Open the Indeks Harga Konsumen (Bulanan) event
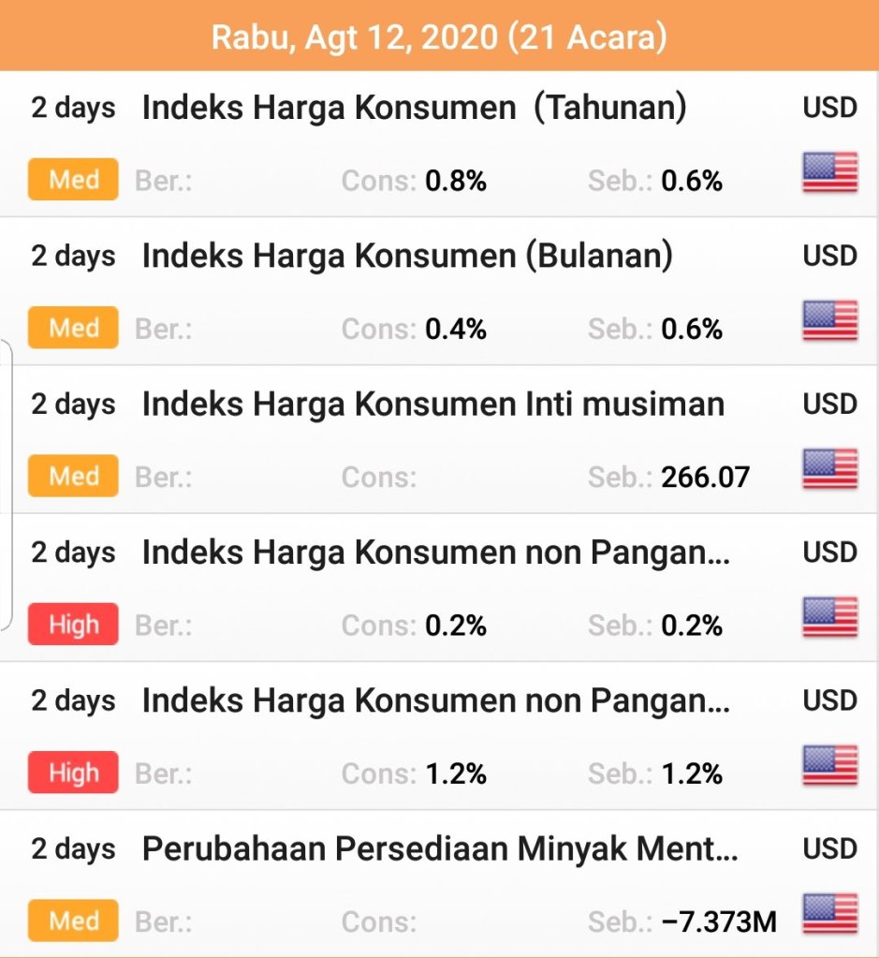Viewport: 879px width, 958px height. (406, 256)
